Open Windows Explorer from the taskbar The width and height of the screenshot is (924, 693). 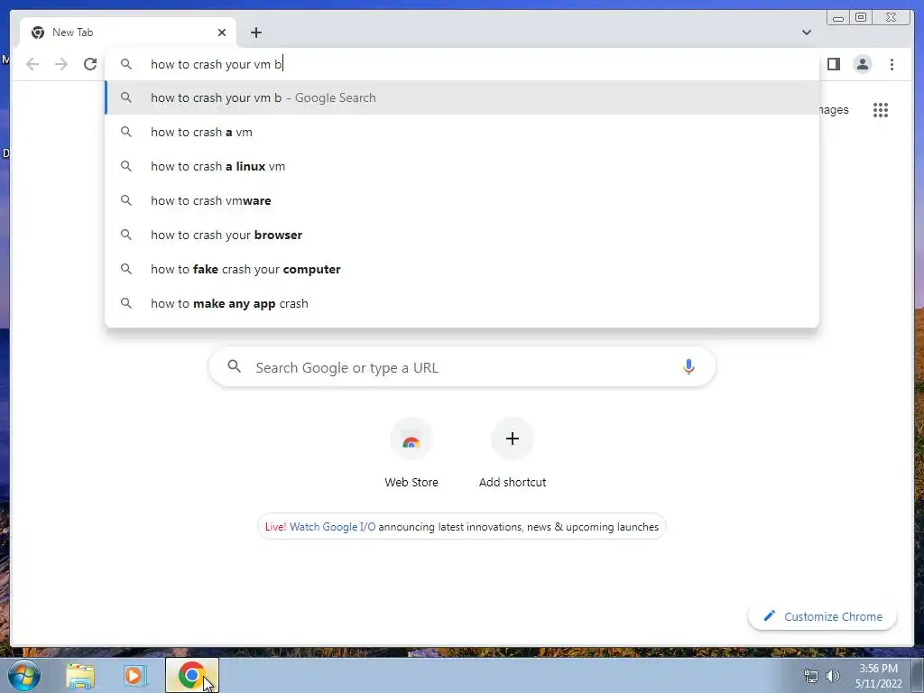point(80,675)
